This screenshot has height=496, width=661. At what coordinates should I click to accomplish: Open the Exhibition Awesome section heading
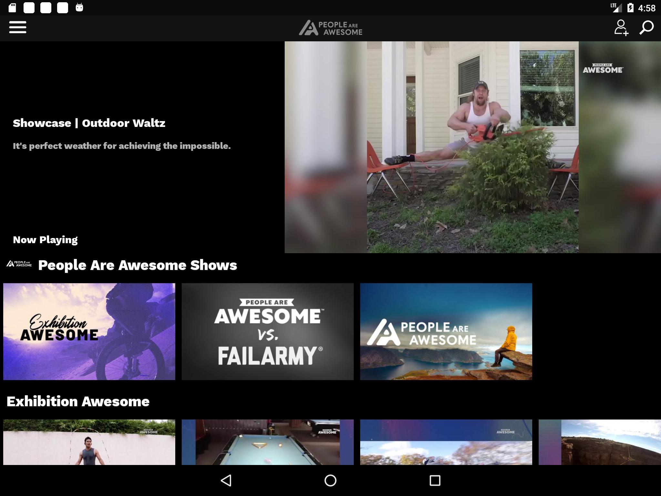coord(78,401)
